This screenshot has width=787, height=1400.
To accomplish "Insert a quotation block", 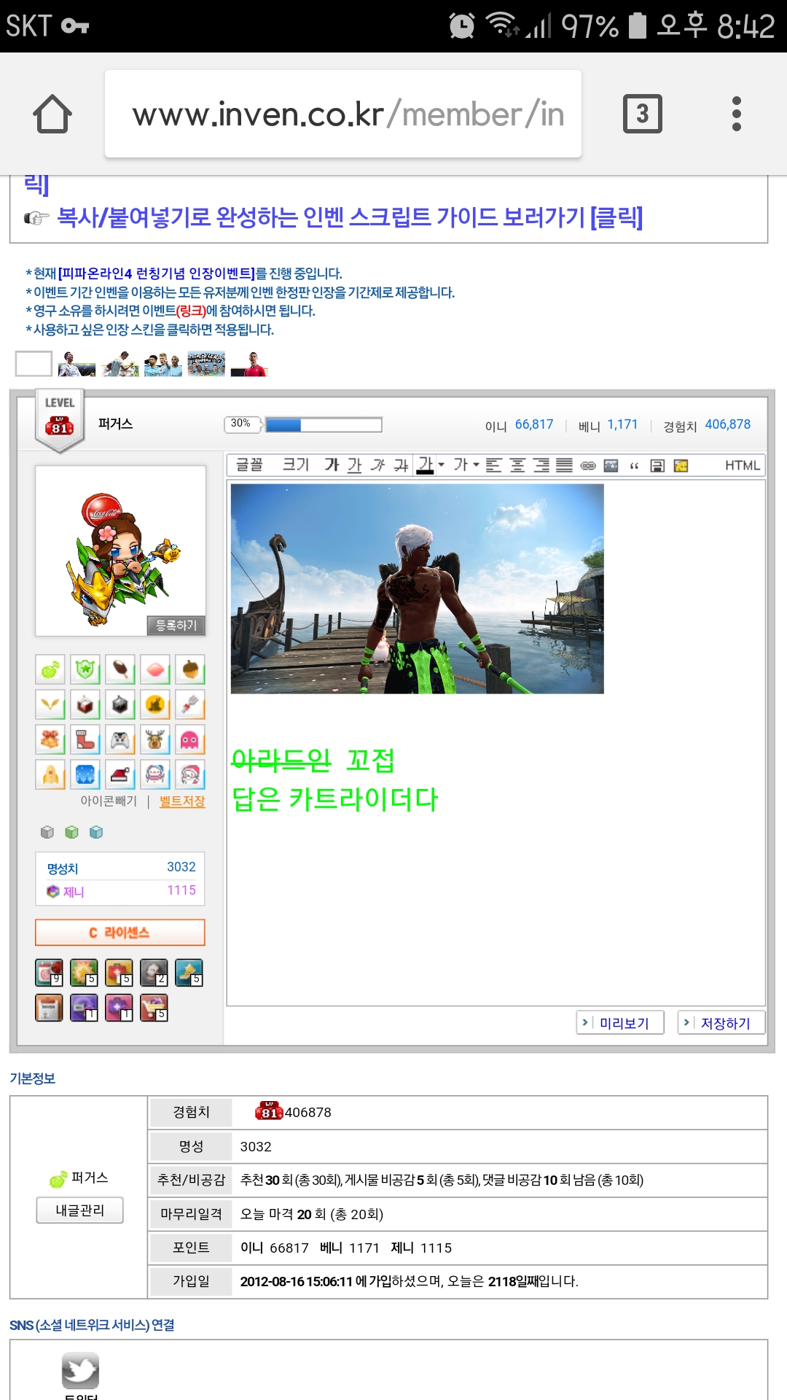I will tap(634, 465).
